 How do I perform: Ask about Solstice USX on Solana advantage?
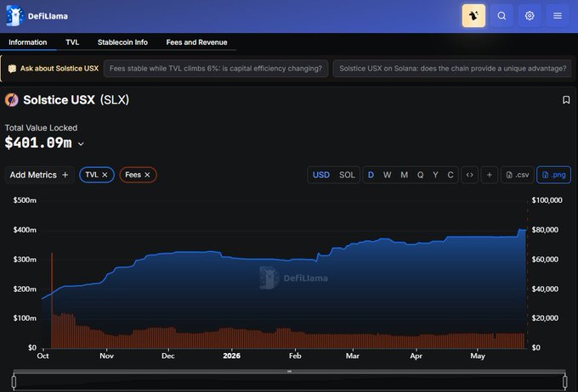pos(452,69)
